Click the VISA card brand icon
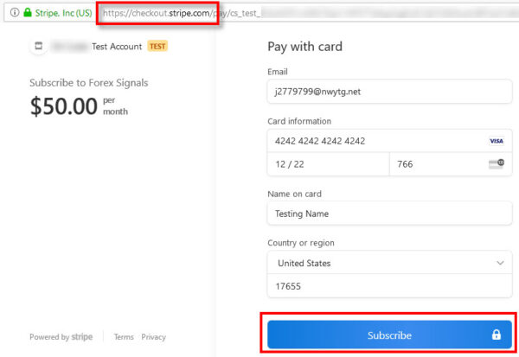The image size is (519, 357). click(496, 140)
